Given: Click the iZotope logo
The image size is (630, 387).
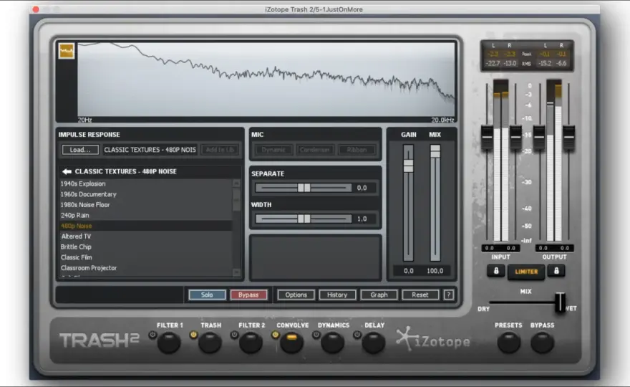Looking at the screenshot, I should click(432, 339).
